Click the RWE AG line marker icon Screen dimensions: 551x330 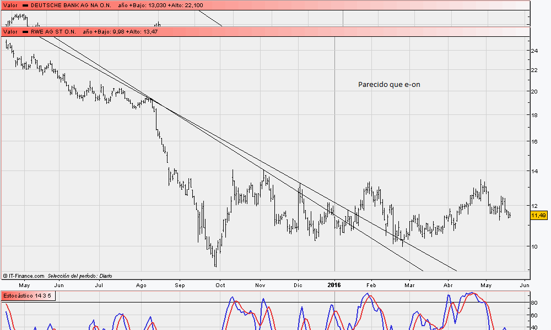point(25,32)
